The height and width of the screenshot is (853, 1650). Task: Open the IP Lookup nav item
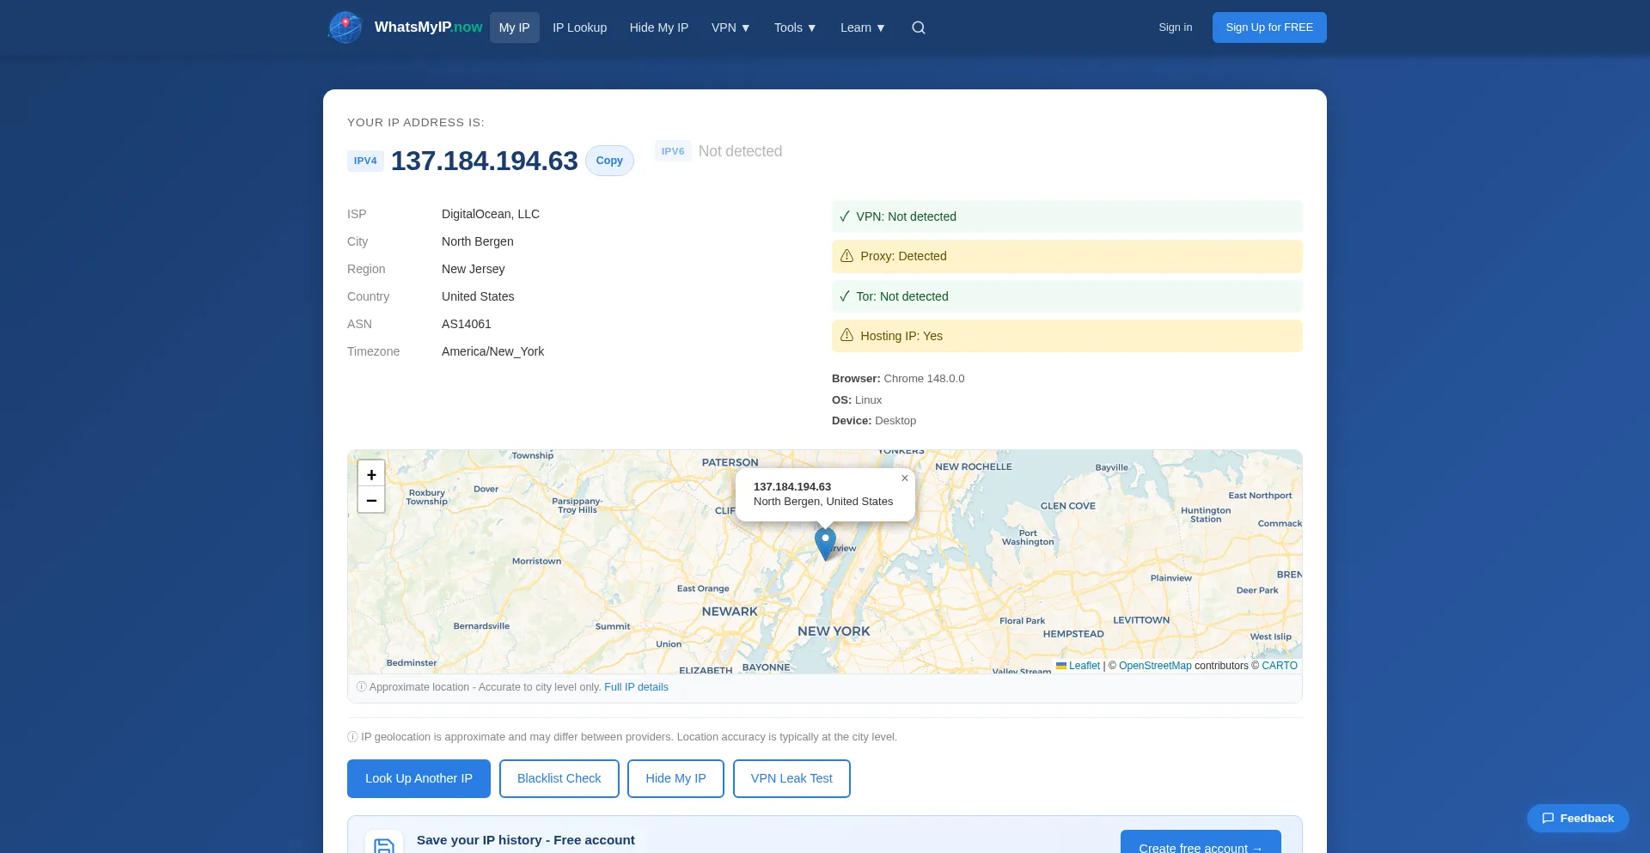580,27
